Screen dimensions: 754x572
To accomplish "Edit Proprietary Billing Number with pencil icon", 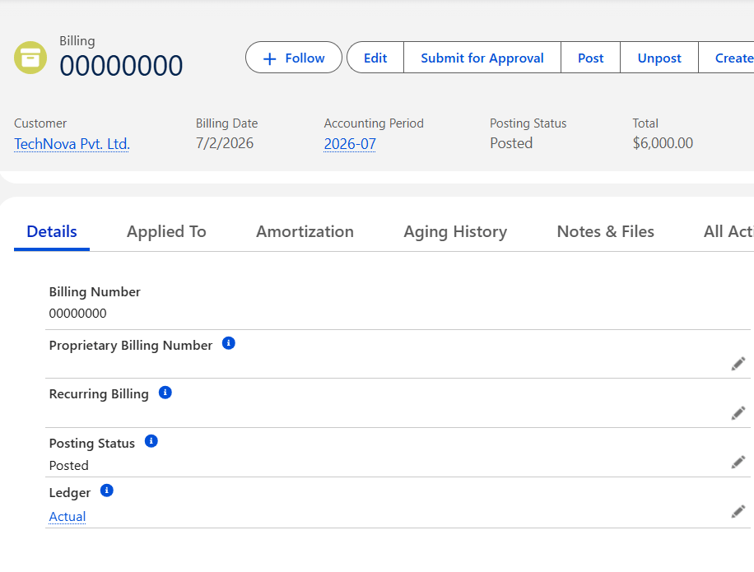I will pos(738,364).
